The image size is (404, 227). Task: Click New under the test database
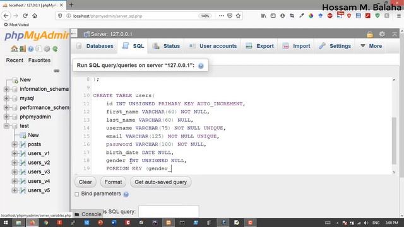(x=33, y=135)
